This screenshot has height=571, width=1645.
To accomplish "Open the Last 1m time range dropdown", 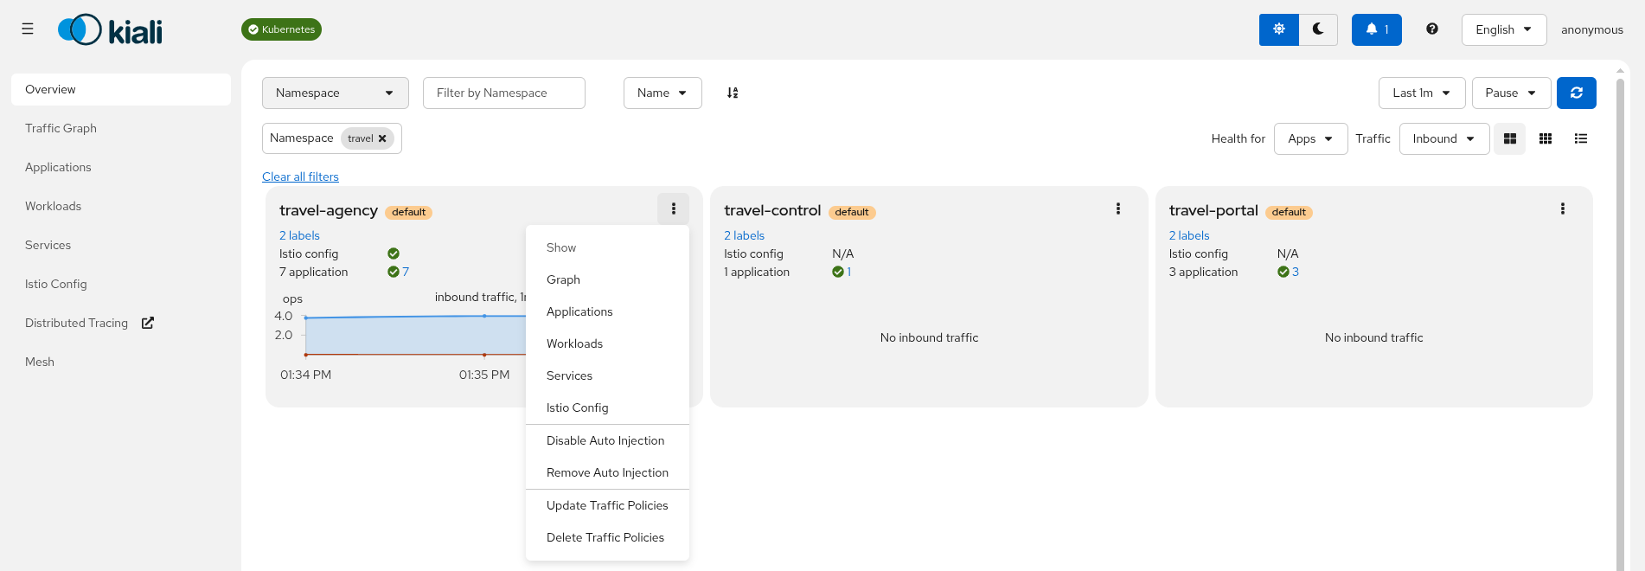I will [x=1421, y=93].
